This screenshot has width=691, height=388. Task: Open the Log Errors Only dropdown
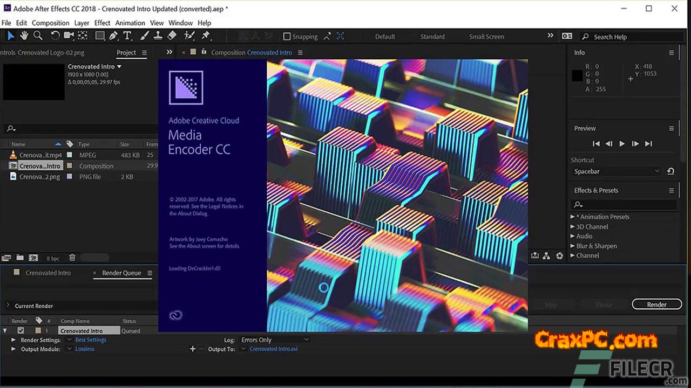(x=275, y=340)
